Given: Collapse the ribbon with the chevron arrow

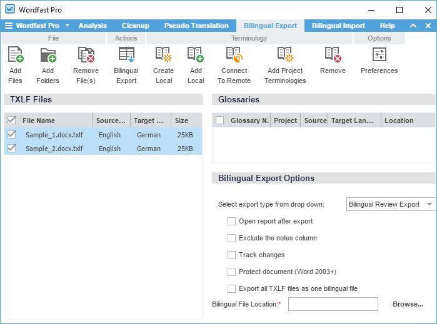Looking at the screenshot, I should pyautogui.click(x=413, y=26).
